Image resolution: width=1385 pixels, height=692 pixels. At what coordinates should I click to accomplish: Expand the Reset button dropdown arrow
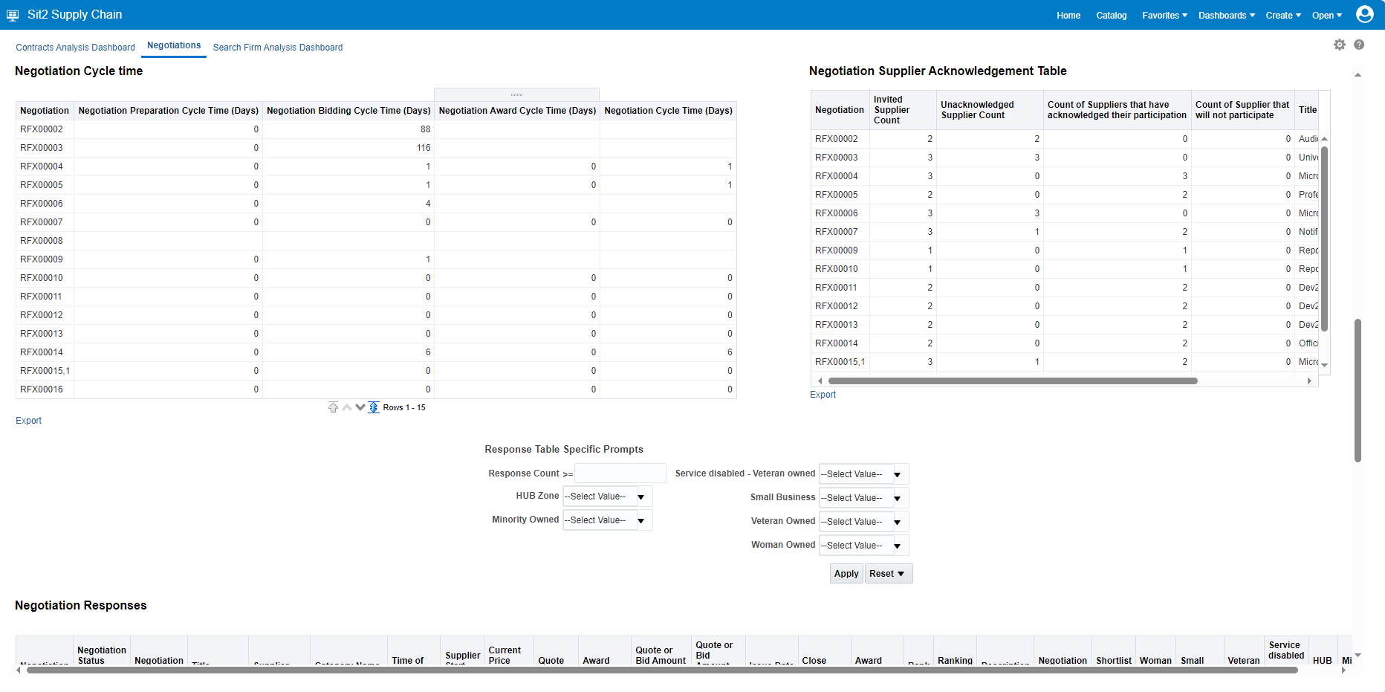click(x=901, y=573)
